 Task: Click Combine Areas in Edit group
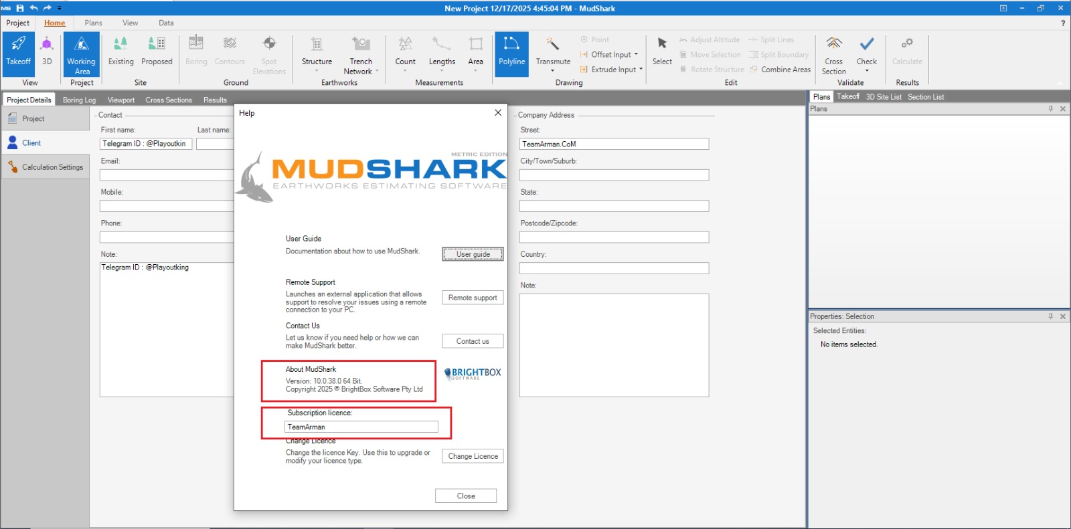pos(780,69)
